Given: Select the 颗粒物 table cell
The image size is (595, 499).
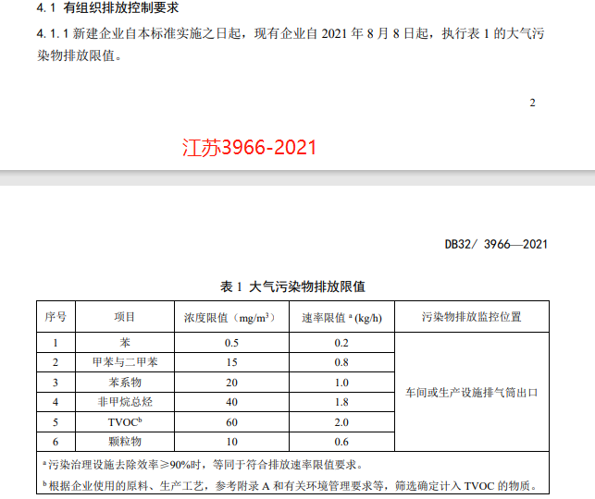Looking at the screenshot, I should [125, 442].
